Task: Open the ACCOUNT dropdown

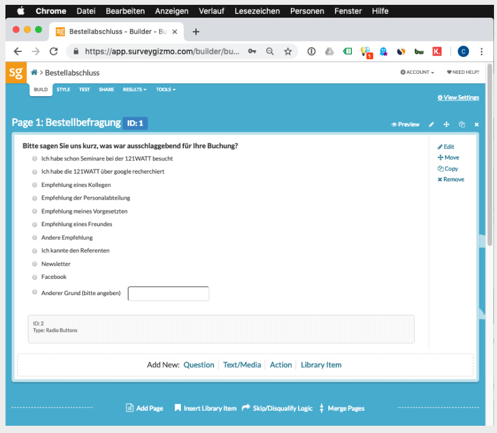Action: point(417,73)
